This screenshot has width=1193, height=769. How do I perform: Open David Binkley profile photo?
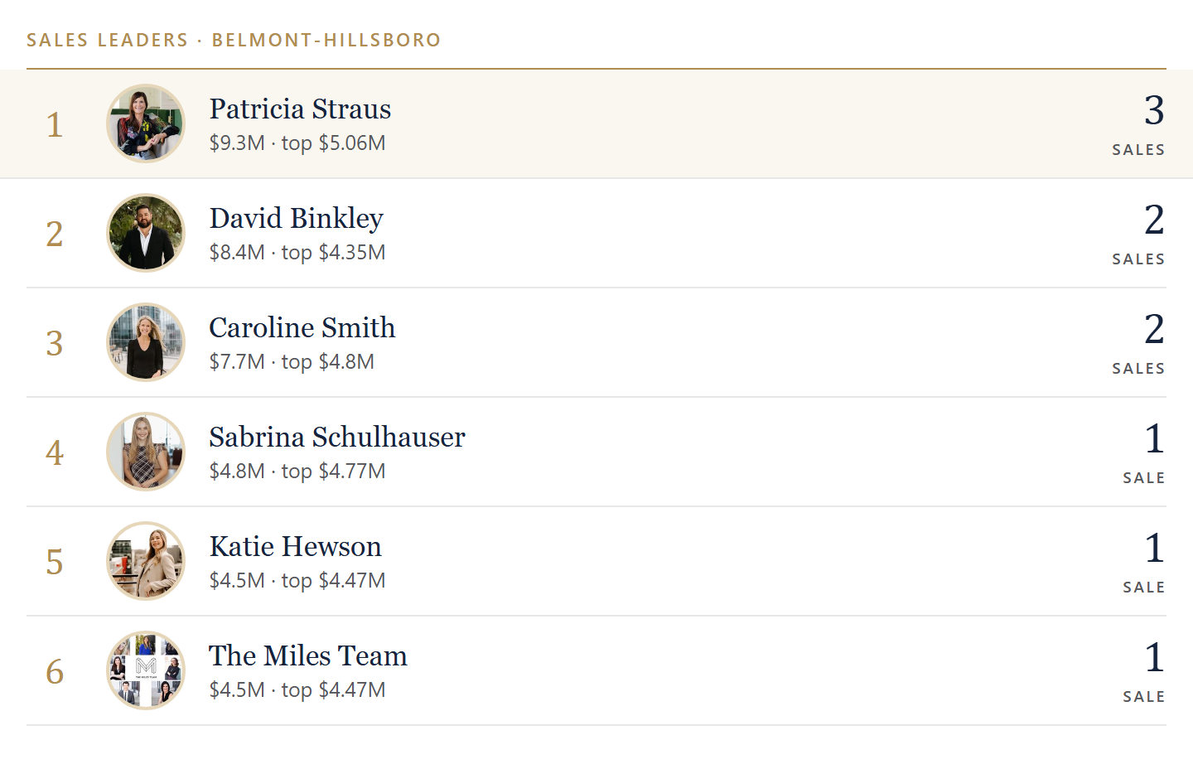(146, 233)
